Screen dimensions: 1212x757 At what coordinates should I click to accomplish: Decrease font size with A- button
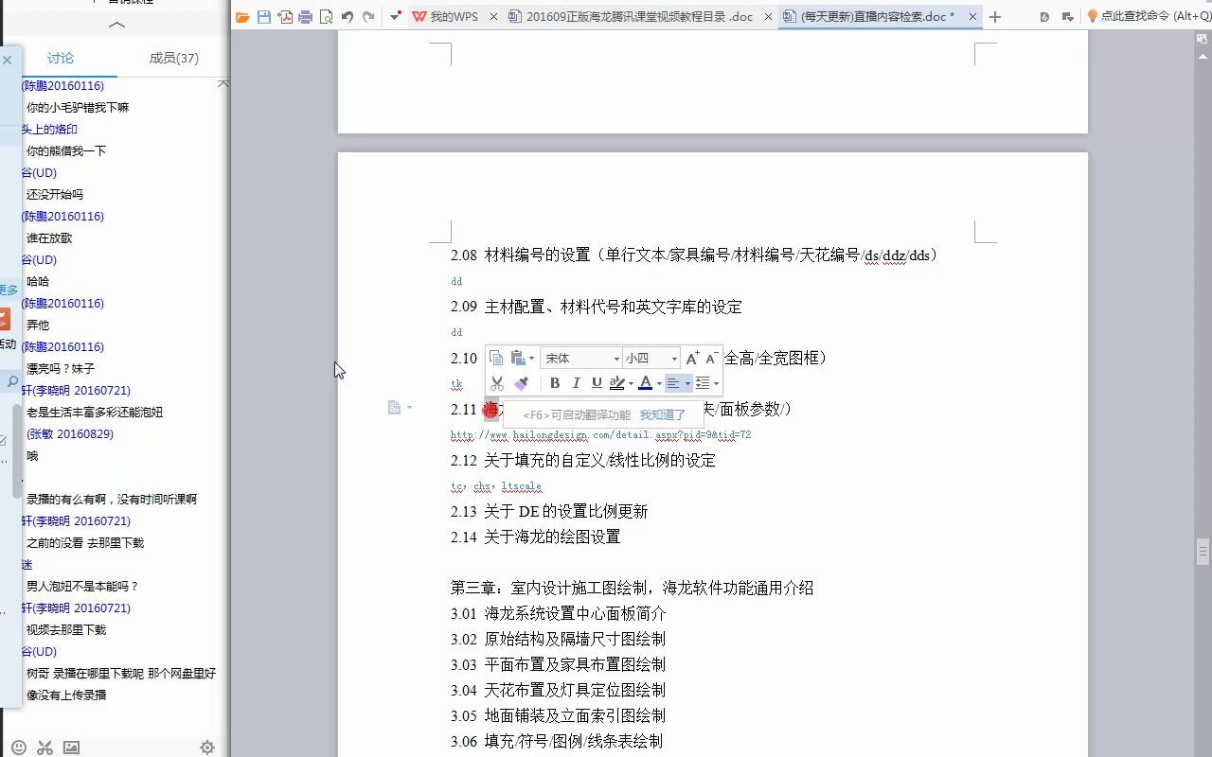(713, 358)
